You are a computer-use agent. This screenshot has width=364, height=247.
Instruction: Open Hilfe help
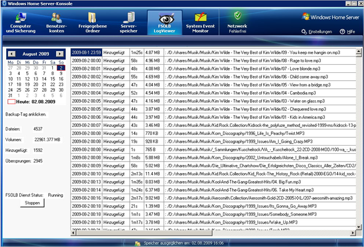348,32
